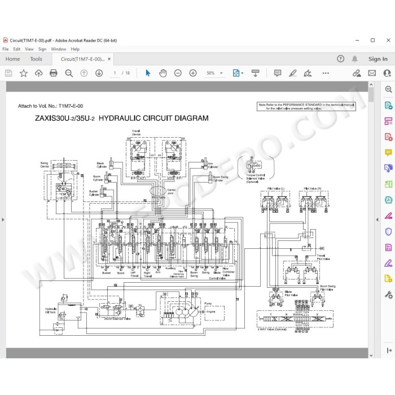Add the document to starred files
Image resolution: width=395 pixels, height=395 pixels.
point(24,73)
